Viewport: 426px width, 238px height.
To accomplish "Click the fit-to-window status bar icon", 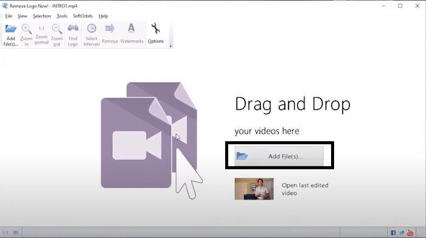I will [x=15, y=233].
